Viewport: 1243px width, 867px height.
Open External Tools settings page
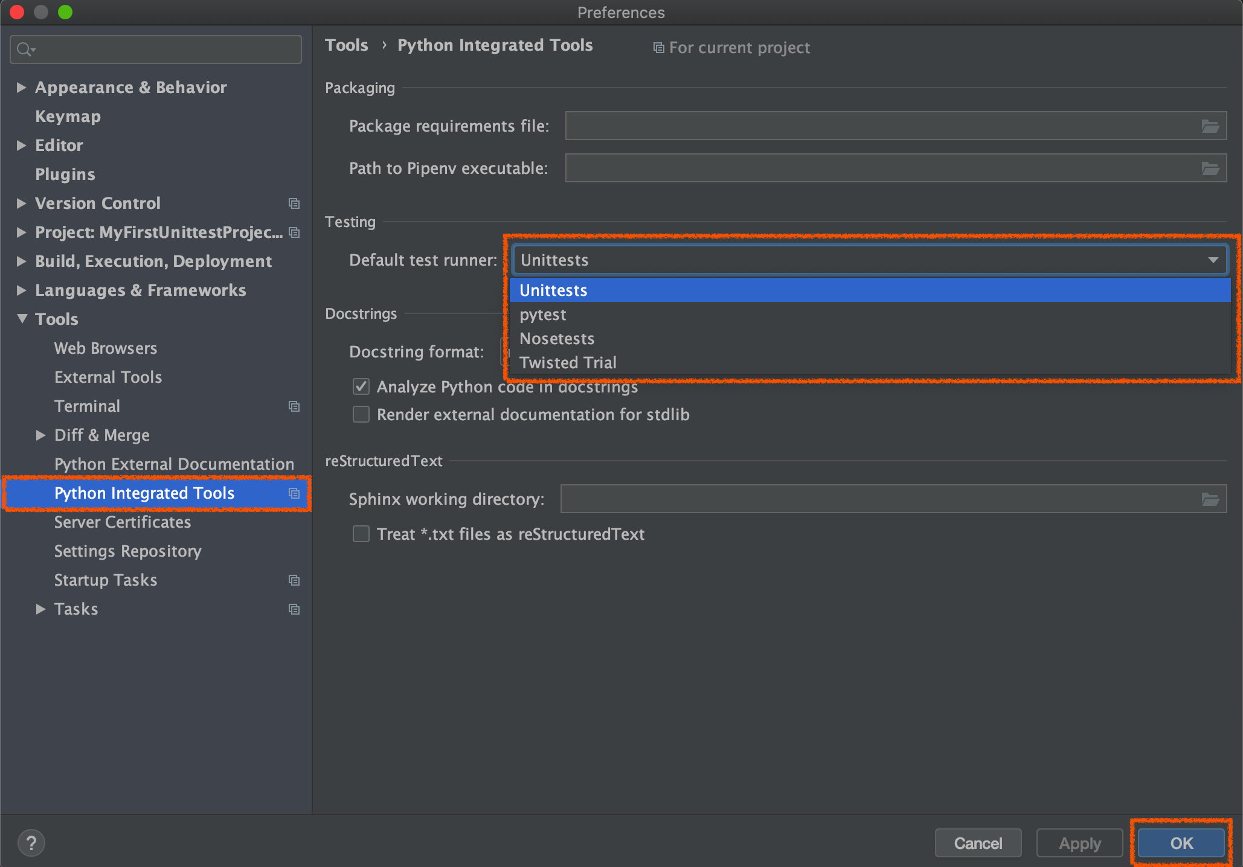tap(108, 377)
